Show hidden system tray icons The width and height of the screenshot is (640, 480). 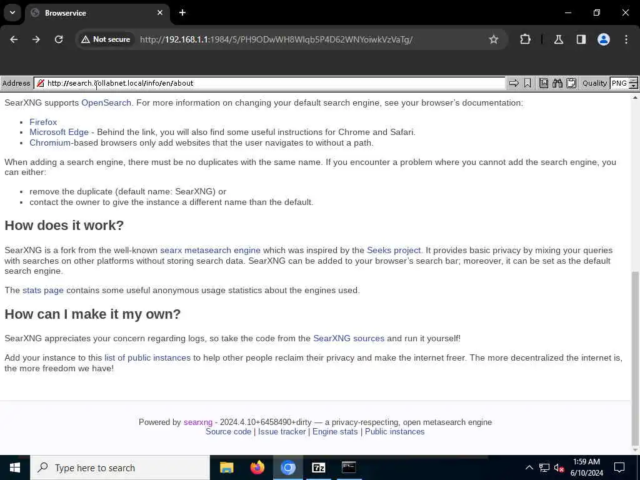pos(529,467)
